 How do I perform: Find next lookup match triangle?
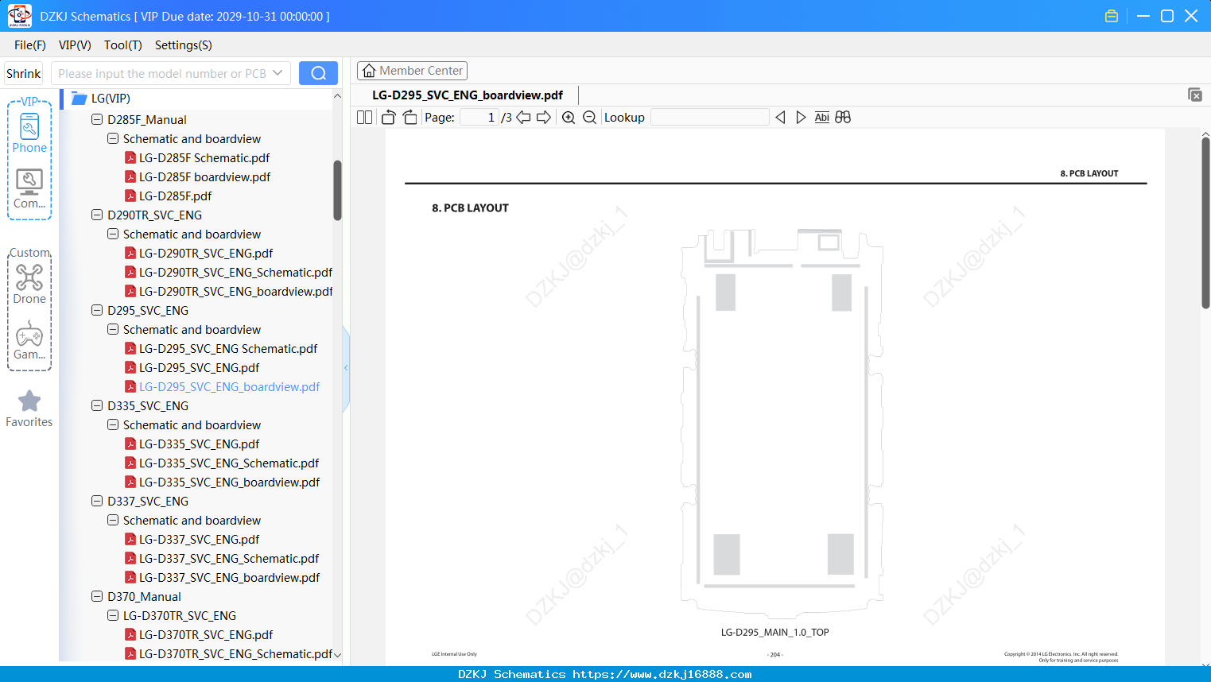coord(801,118)
